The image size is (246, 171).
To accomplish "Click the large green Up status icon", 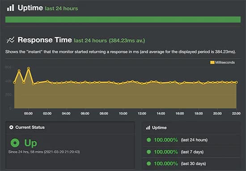I will tap(15, 143).
